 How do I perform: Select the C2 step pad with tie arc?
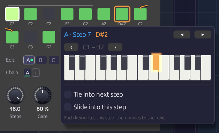pos(141,14)
